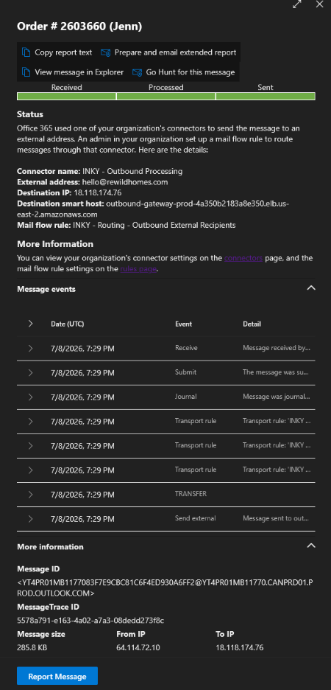Click View message in Explorer icon
Image resolution: width=331 pixels, height=690 pixels.
(26, 72)
